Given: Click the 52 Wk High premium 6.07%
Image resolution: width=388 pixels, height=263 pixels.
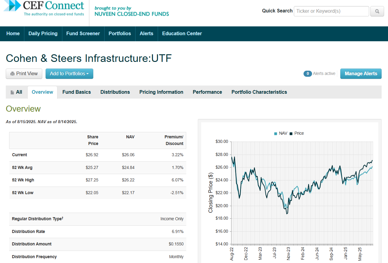Looking at the screenshot, I should (x=177, y=180).
